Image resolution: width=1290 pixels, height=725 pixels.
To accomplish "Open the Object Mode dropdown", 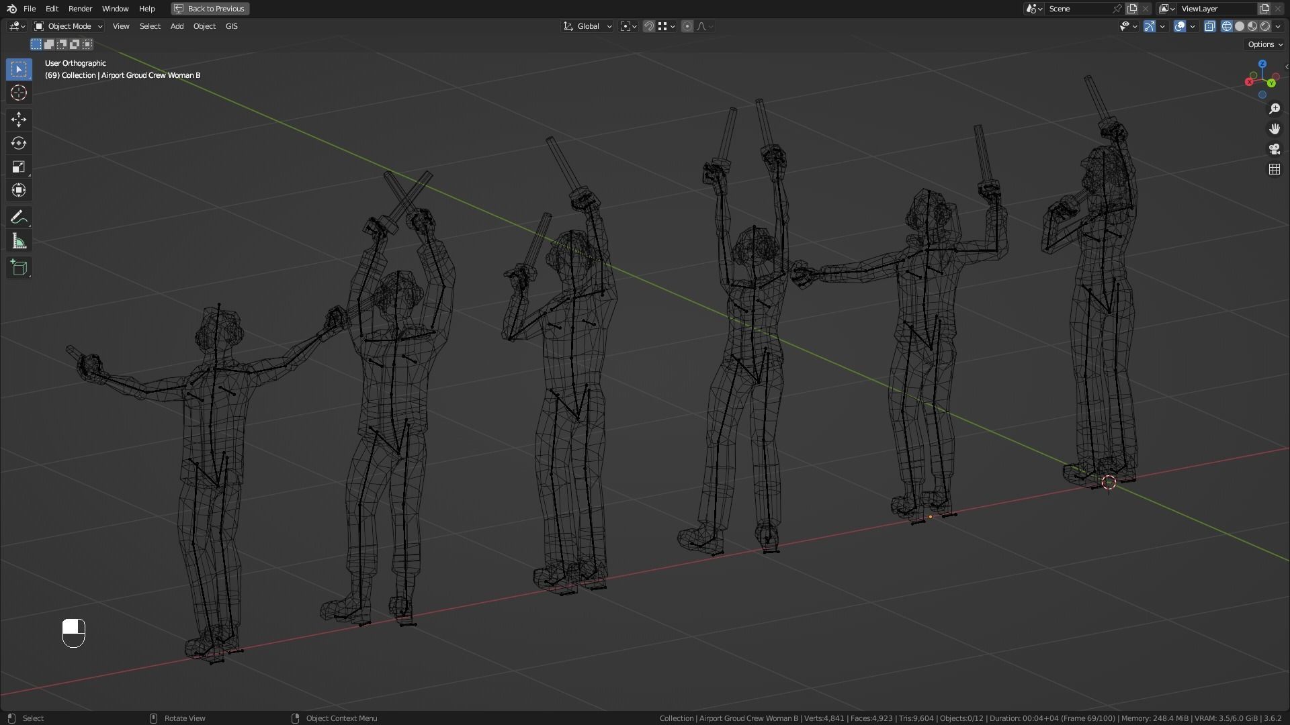I will [x=69, y=26].
